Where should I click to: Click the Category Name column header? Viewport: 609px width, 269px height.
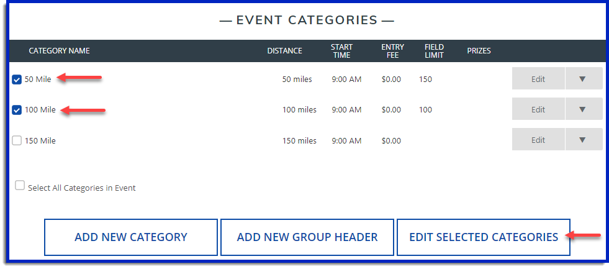point(60,51)
